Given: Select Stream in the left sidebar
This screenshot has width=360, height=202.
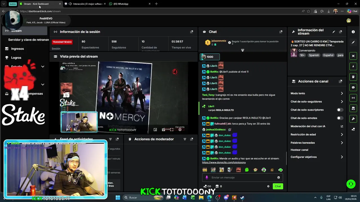Looking at the screenshot, I should click(x=25, y=31).
